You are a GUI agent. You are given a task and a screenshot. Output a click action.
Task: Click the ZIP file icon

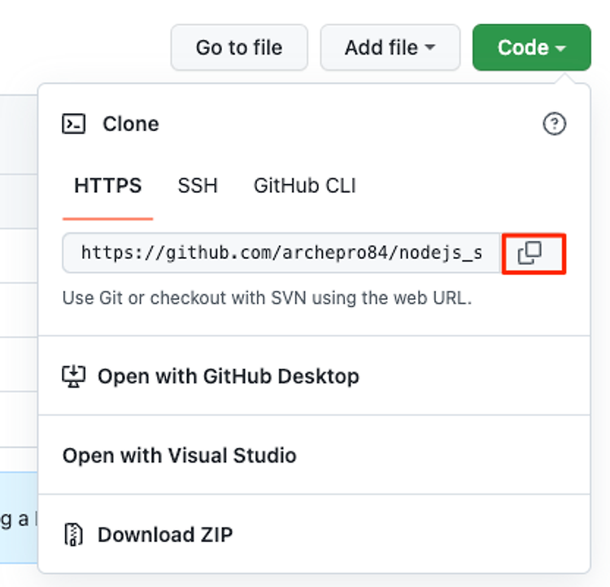click(73, 534)
